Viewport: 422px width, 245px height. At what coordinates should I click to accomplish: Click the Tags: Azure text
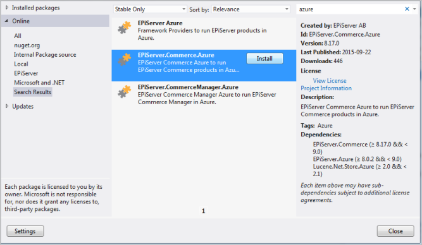pos(316,126)
